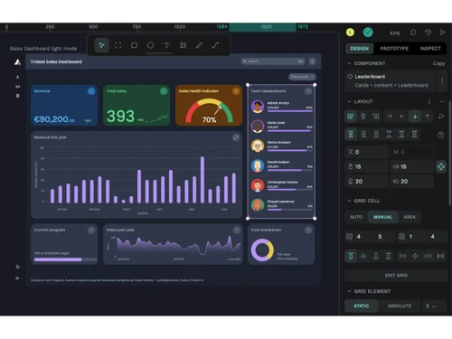Select the freehand Draw pencil tool
This screenshot has height=339, width=452.
(x=199, y=45)
